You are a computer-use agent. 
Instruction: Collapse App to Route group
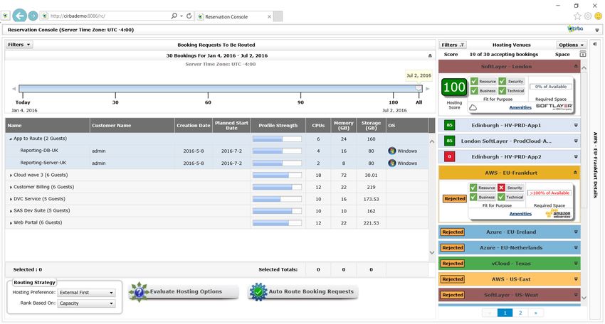(11, 139)
